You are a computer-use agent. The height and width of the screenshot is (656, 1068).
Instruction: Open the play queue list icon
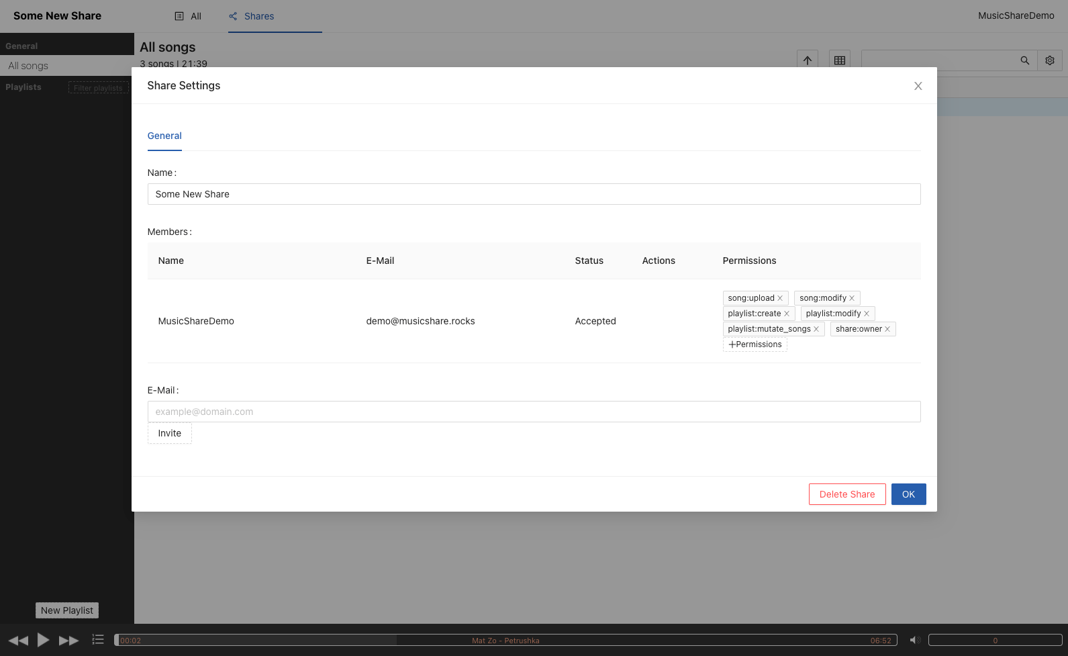tap(98, 640)
